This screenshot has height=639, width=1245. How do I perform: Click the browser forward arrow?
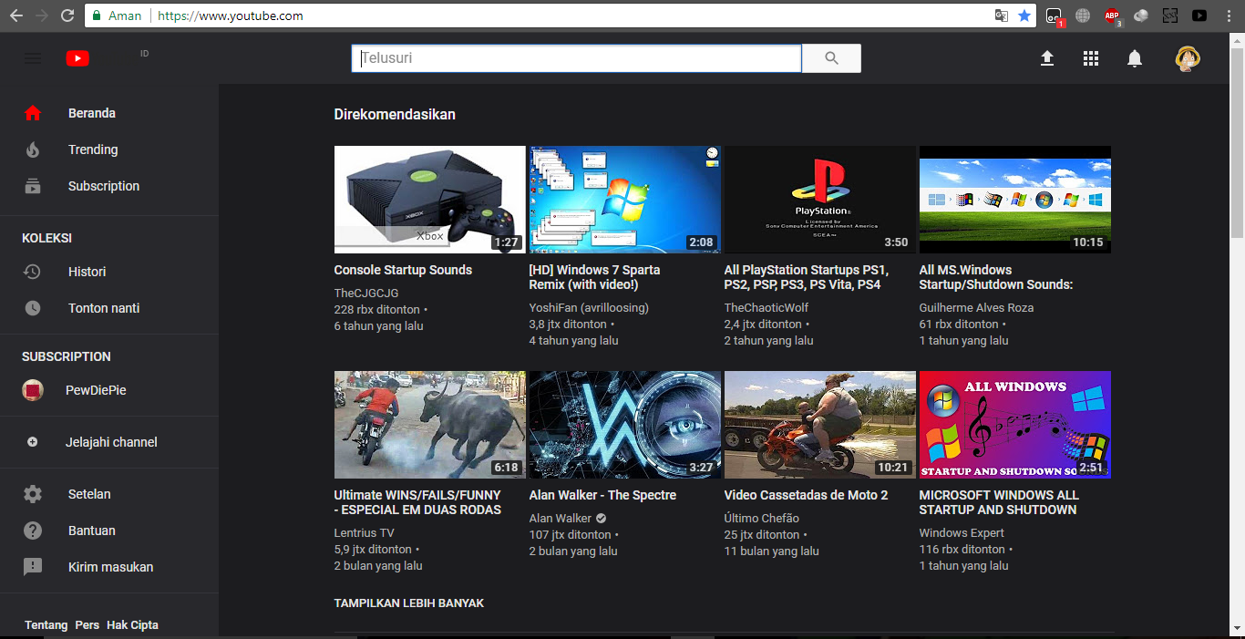coord(42,15)
